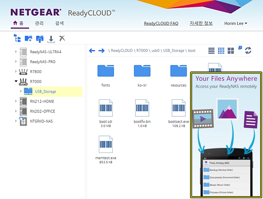This screenshot has width=263, height=199.
Task: Open the ReadyCLOUD FAQ link
Action: [161, 23]
